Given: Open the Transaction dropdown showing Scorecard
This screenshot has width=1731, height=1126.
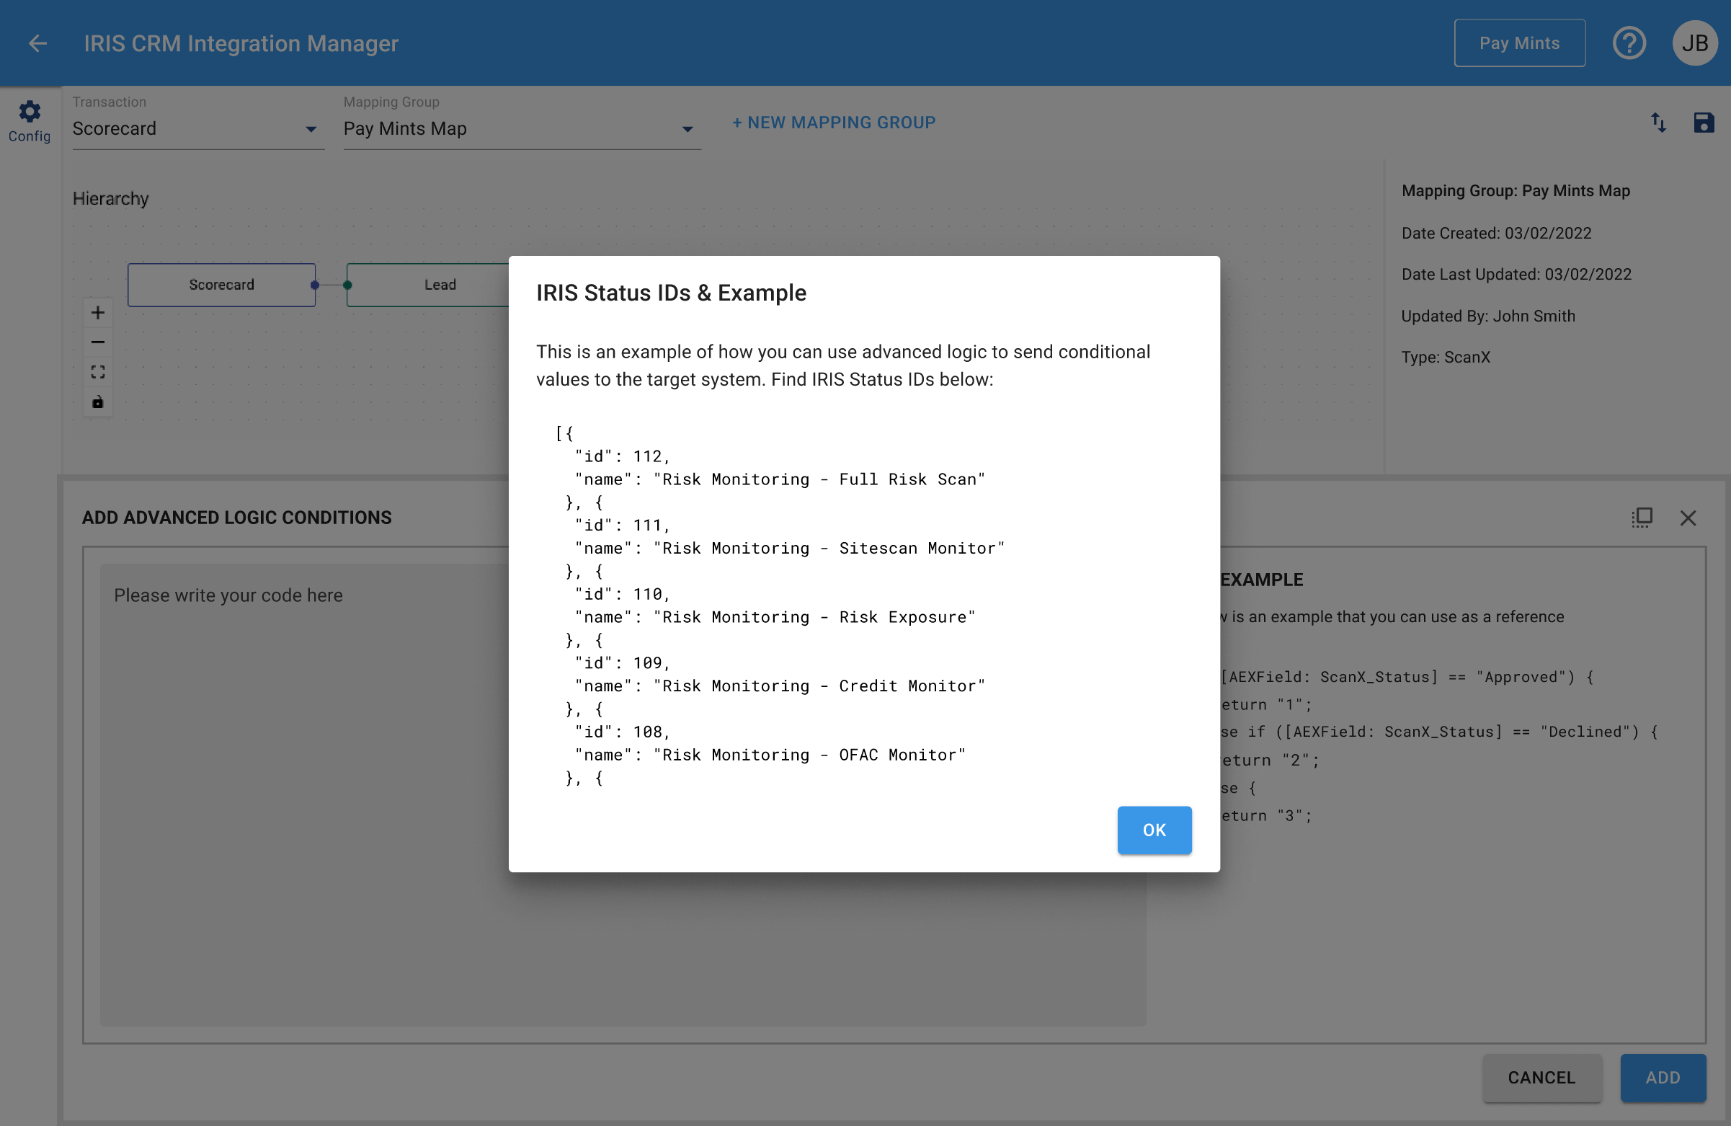Looking at the screenshot, I should pos(197,129).
